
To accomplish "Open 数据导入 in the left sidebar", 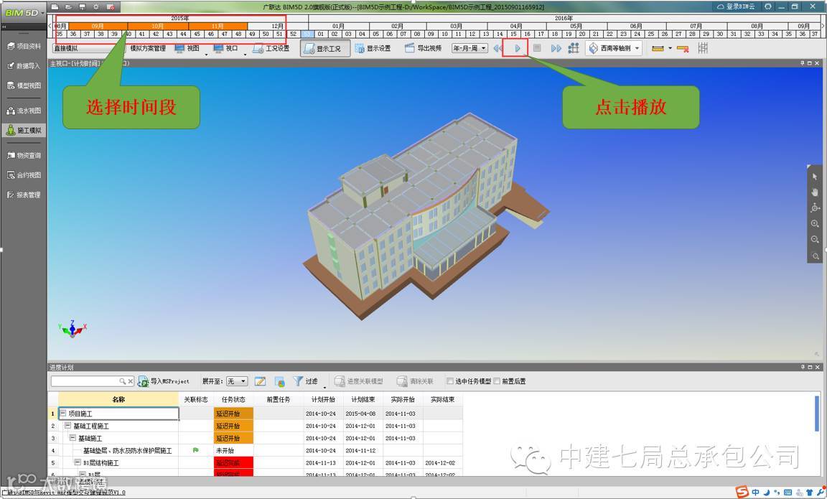I will click(x=24, y=66).
